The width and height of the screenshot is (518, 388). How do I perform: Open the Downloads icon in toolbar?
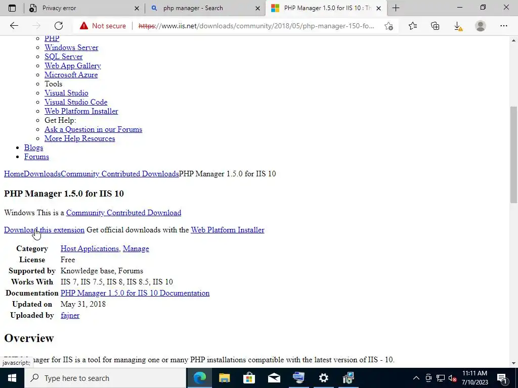click(x=458, y=26)
